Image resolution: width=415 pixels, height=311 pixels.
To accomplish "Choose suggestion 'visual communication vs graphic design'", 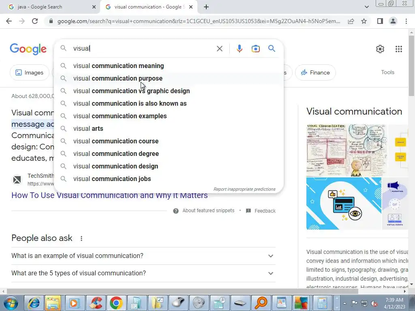I will pyautogui.click(x=169, y=91).
